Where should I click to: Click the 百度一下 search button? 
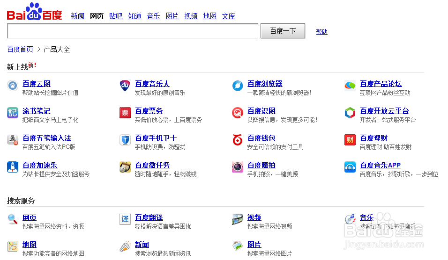tap(283, 31)
